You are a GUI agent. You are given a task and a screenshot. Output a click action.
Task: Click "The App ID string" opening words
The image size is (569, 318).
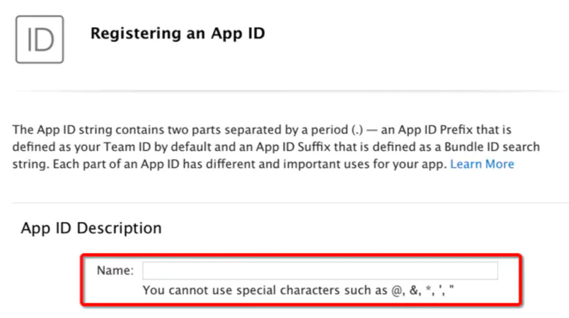(57, 130)
